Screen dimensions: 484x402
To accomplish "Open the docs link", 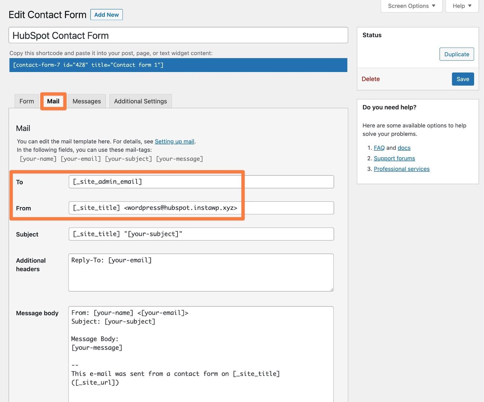I will tap(404, 148).
